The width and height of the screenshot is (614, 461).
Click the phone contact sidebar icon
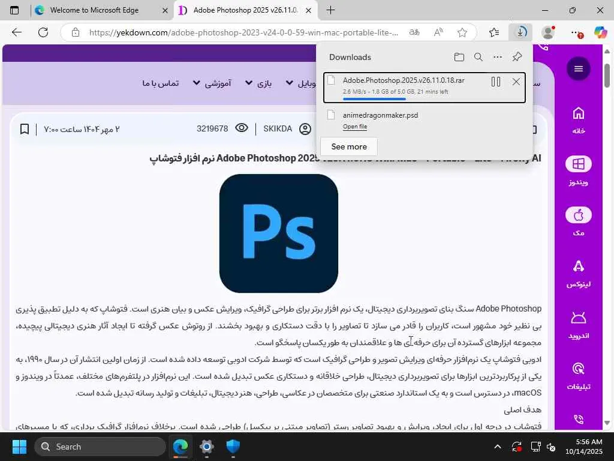(x=579, y=419)
